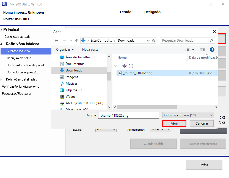The image size is (229, 178).
Task: Collapse the Hoje (1) group
Action: pos(116,66)
